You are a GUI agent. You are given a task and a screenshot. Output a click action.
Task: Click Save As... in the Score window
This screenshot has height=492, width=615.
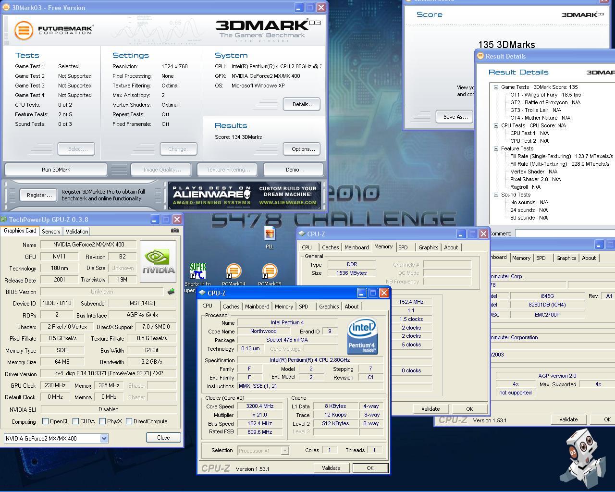(x=455, y=117)
